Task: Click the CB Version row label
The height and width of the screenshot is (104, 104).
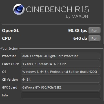Action: point(10,80)
